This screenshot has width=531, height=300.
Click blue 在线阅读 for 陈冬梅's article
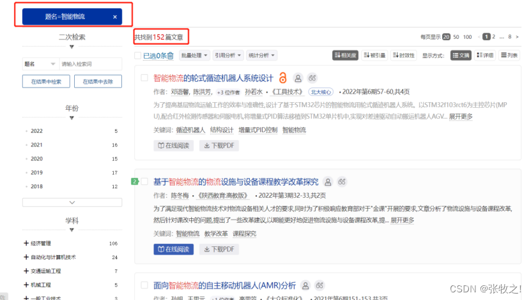point(173,250)
